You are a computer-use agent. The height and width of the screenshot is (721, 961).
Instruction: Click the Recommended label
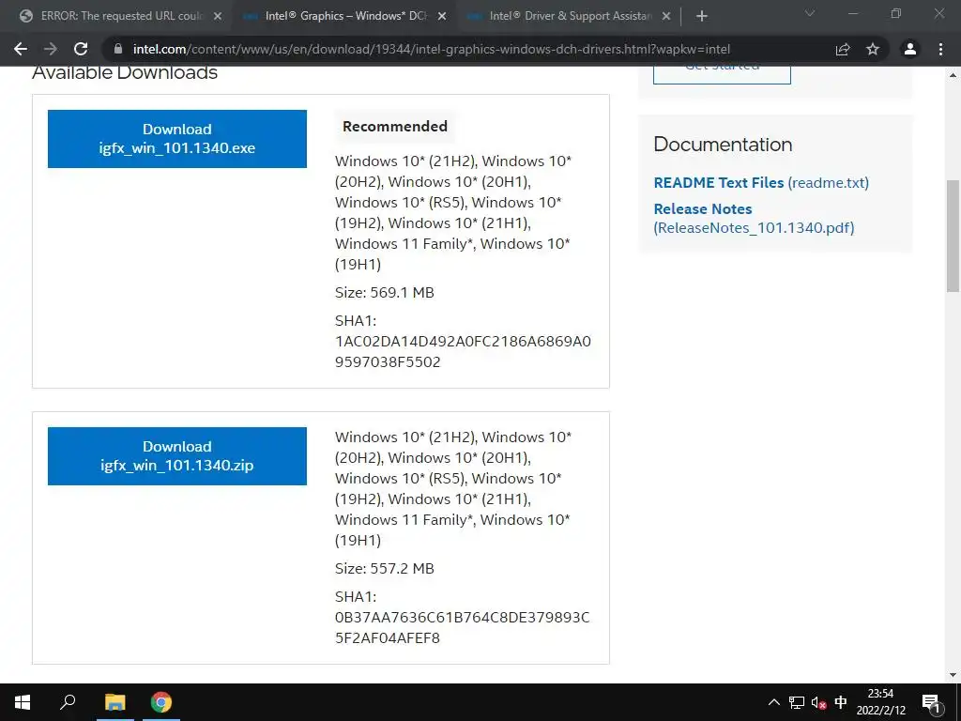pos(395,127)
